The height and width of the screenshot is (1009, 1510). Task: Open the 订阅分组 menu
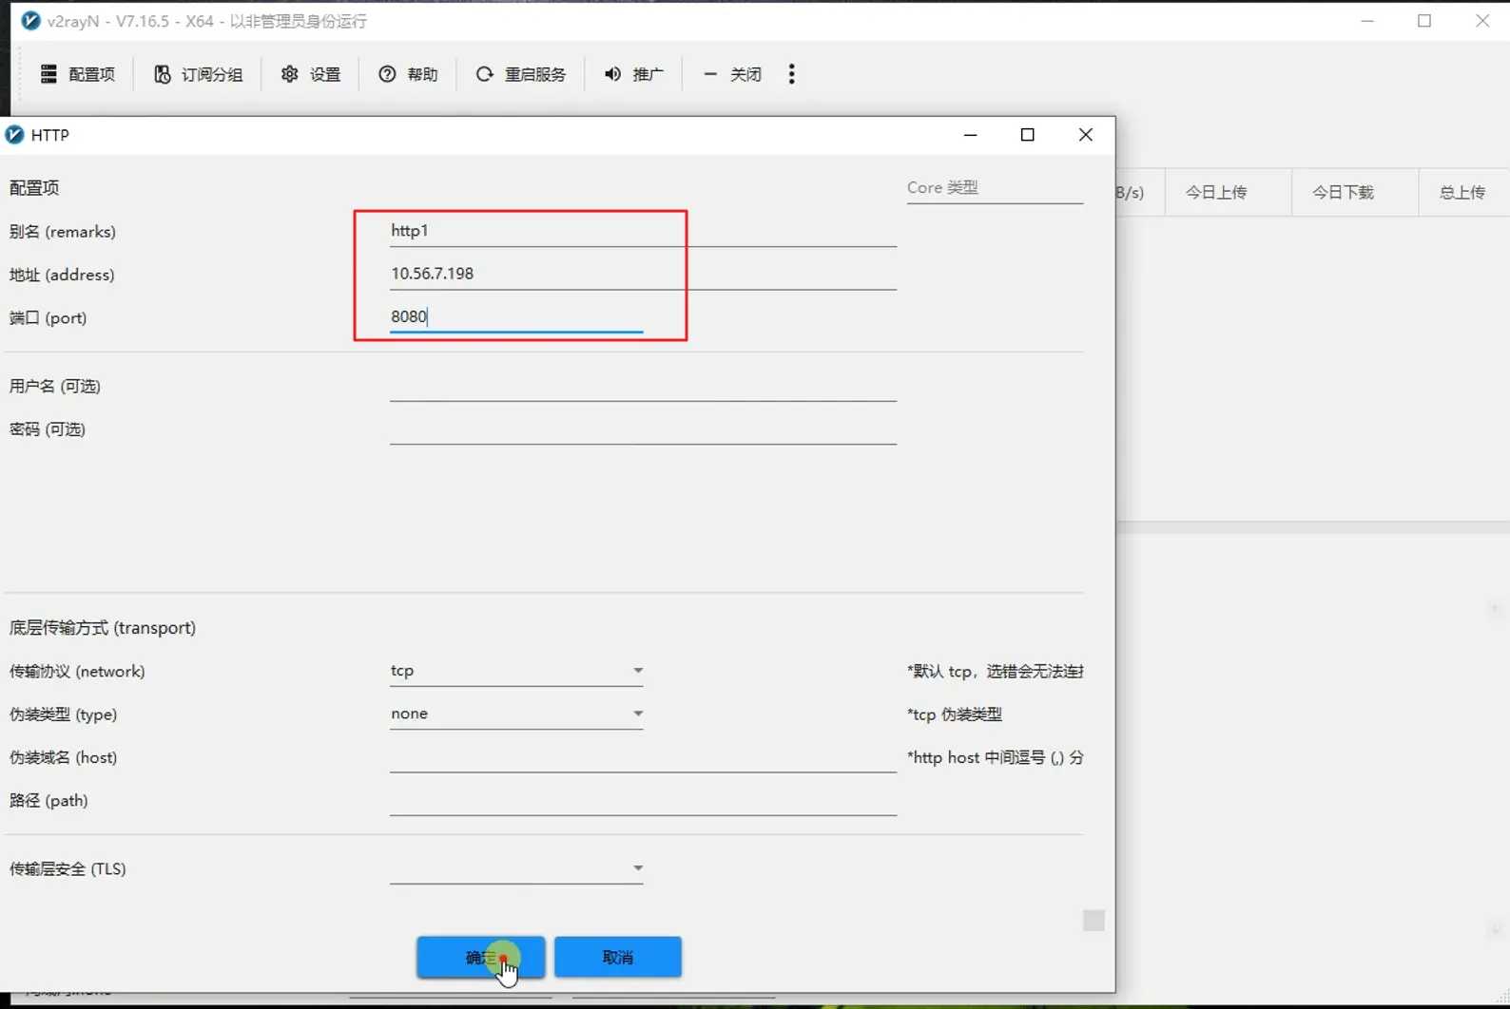(x=198, y=74)
